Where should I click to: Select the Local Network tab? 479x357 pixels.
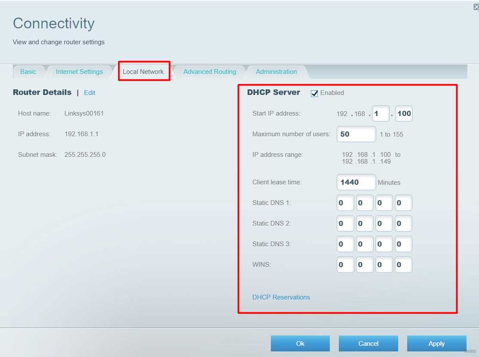click(x=143, y=72)
